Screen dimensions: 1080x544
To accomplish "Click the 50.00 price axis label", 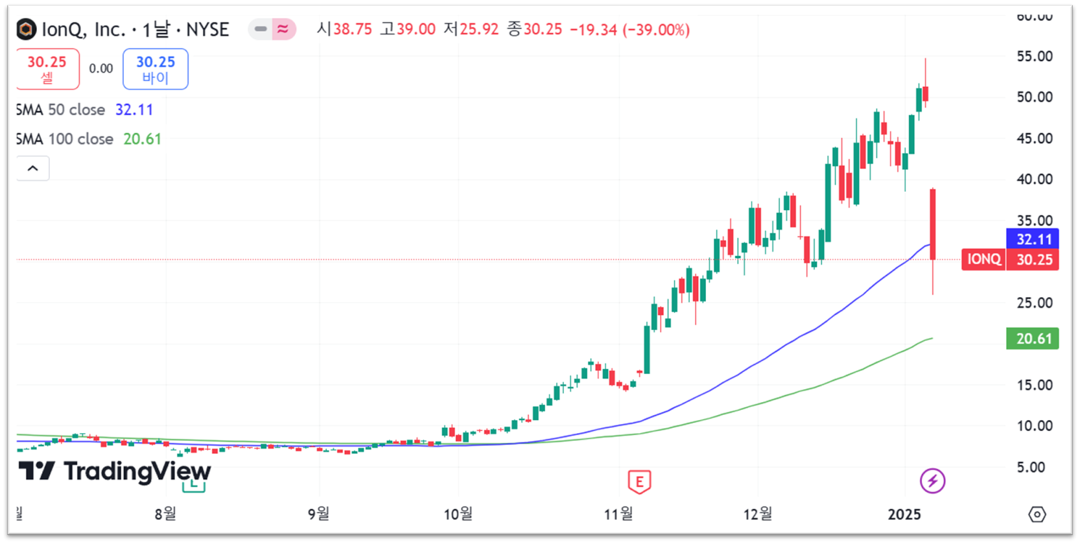I will pos(1035,97).
